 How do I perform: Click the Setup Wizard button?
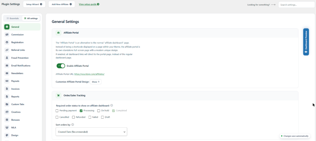point(34,4)
